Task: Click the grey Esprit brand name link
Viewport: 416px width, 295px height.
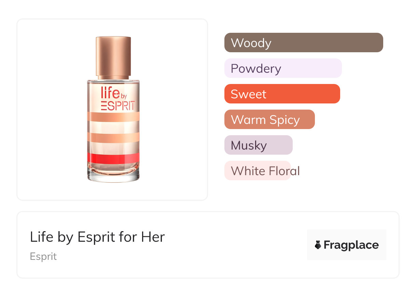Action: (x=43, y=256)
